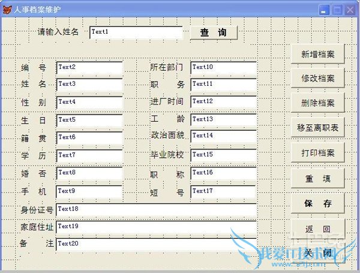Click the 职务 field Text11
This screenshot has height=273, width=360.
(223, 85)
